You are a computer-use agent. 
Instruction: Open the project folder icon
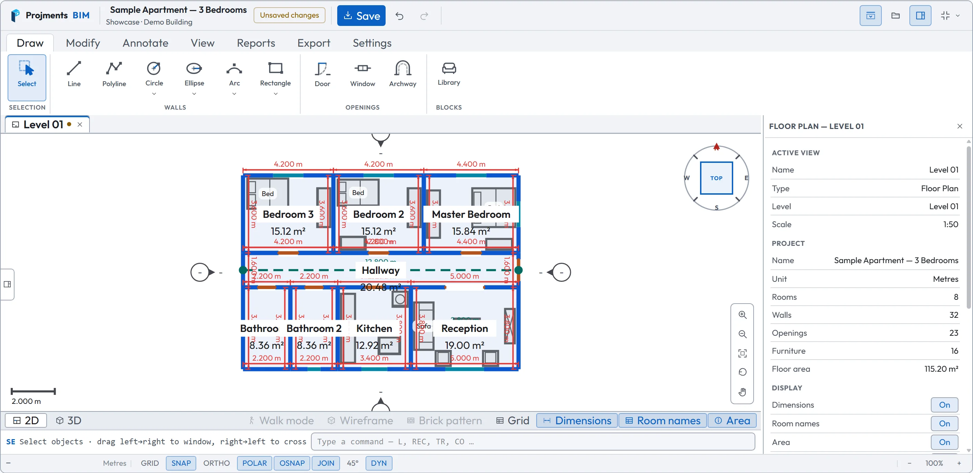pos(895,16)
